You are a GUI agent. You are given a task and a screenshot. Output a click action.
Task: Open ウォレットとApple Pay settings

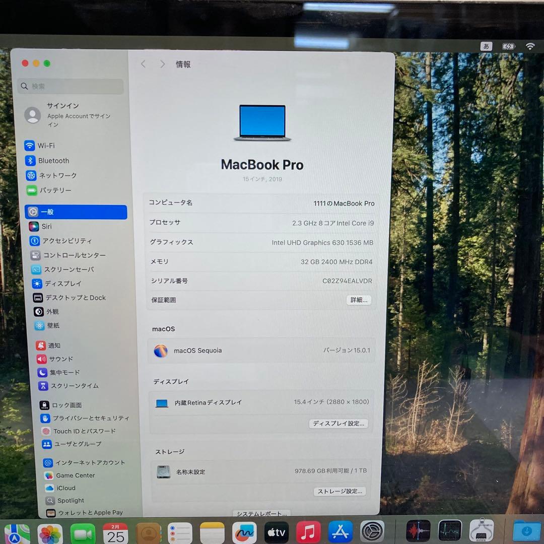tap(85, 513)
